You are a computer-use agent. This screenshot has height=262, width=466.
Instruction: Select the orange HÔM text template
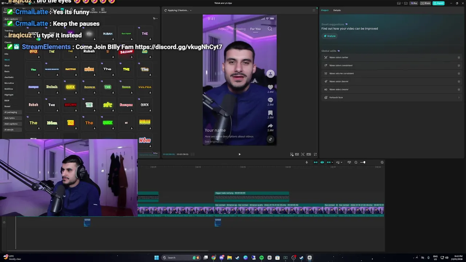click(89, 69)
